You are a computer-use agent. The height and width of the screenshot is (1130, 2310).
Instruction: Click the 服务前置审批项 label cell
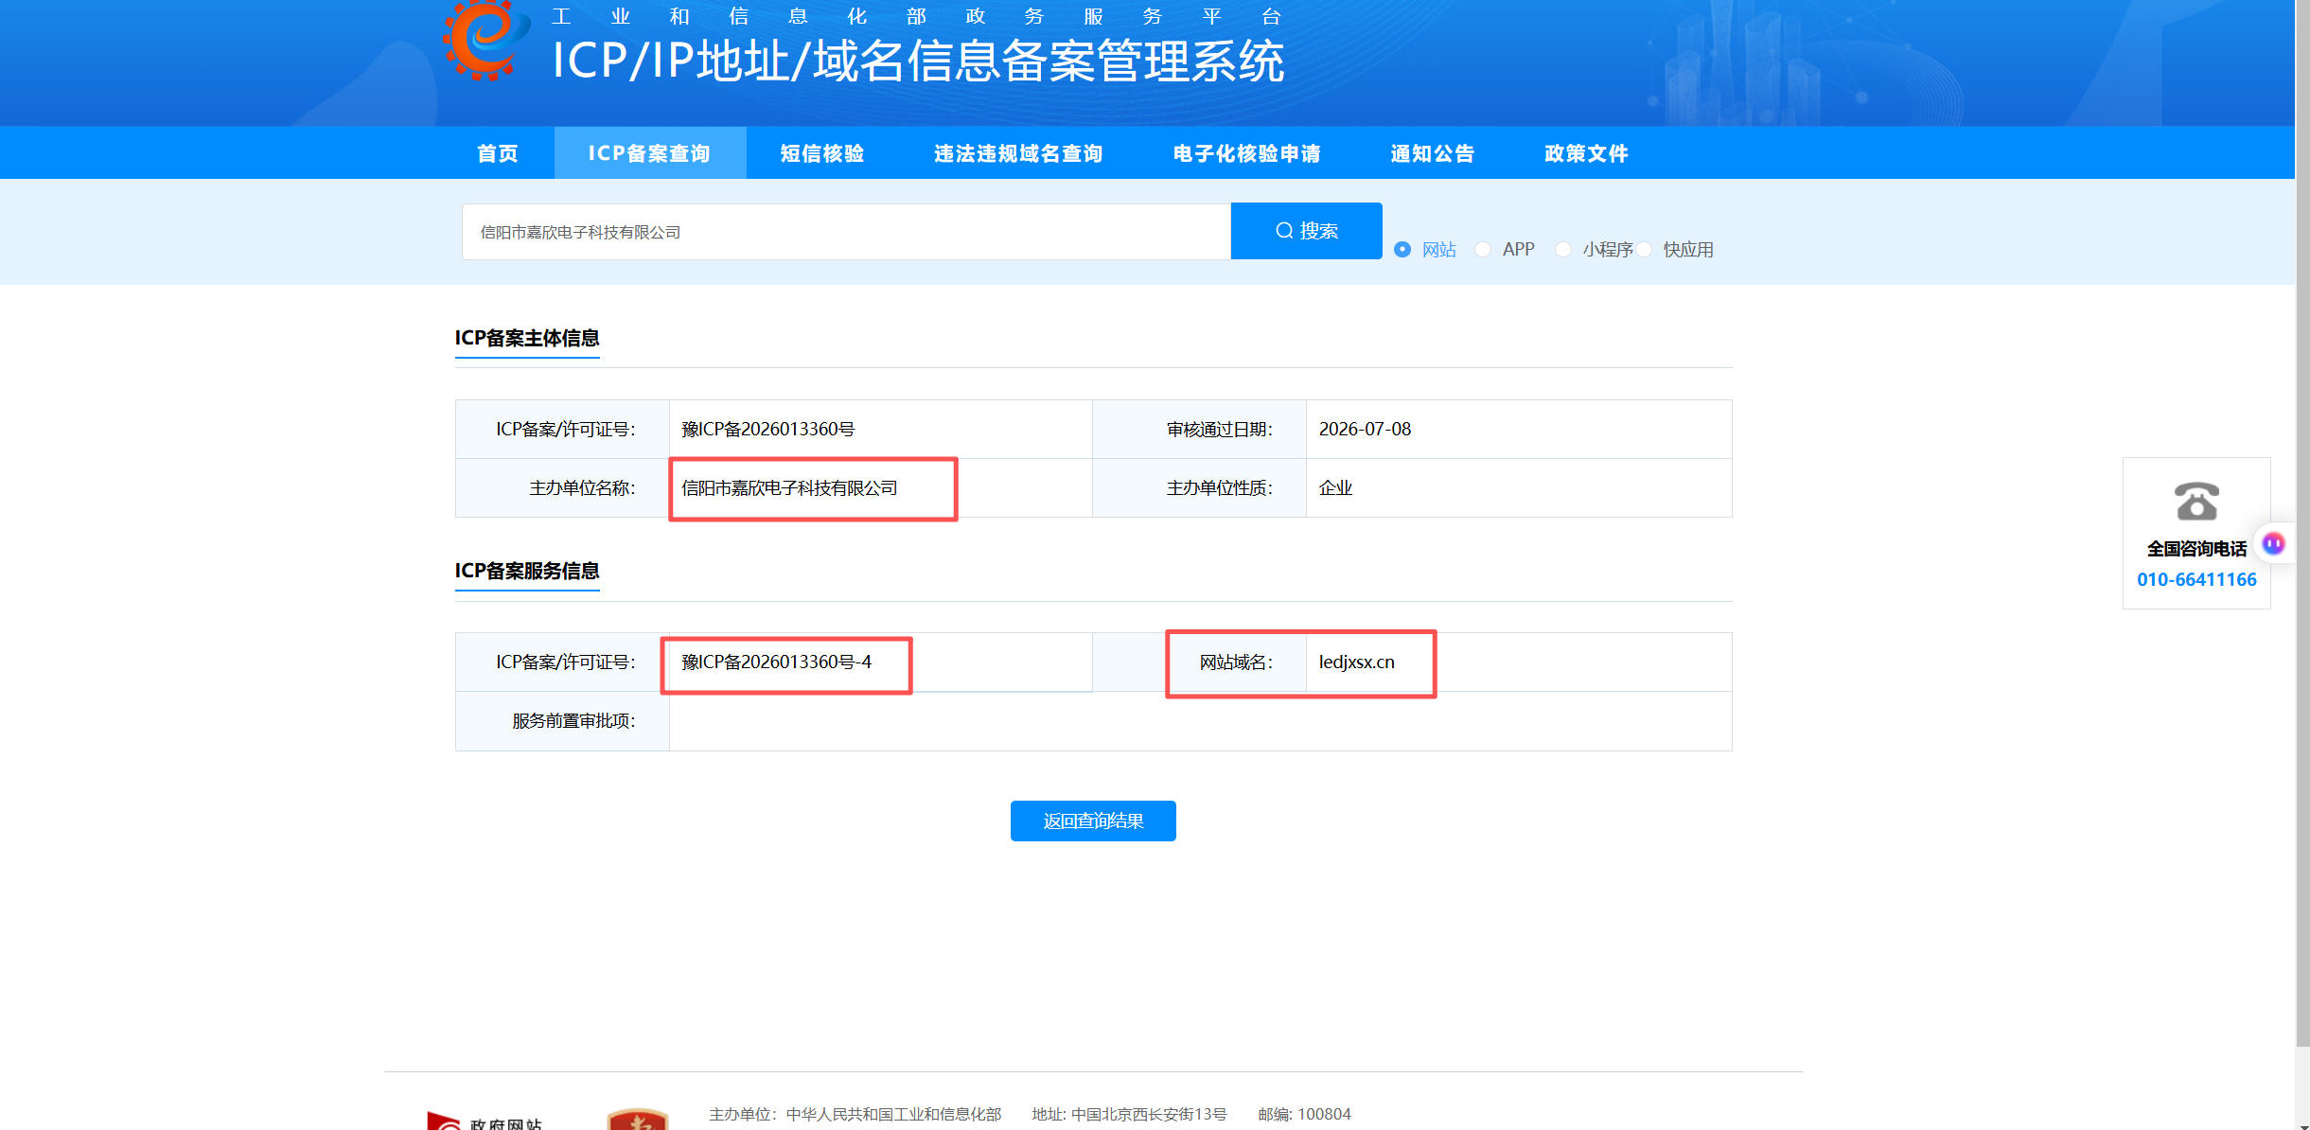[x=562, y=721]
